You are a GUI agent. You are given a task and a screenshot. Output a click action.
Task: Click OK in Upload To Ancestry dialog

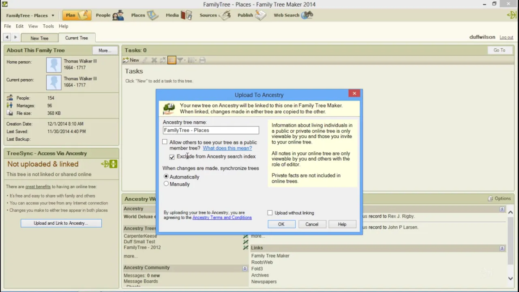(x=281, y=224)
